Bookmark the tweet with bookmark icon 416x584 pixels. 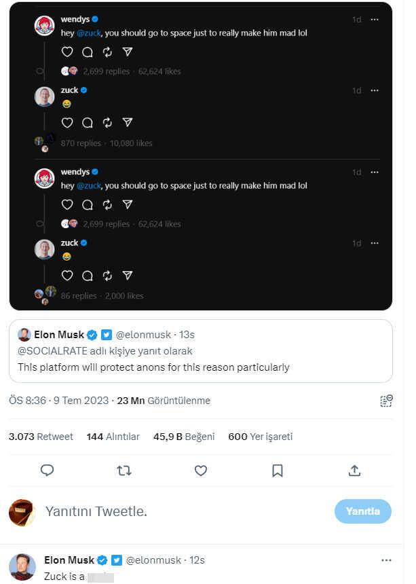(277, 470)
